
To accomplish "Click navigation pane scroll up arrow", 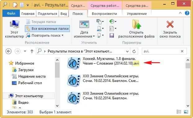I will click(x=57, y=60).
